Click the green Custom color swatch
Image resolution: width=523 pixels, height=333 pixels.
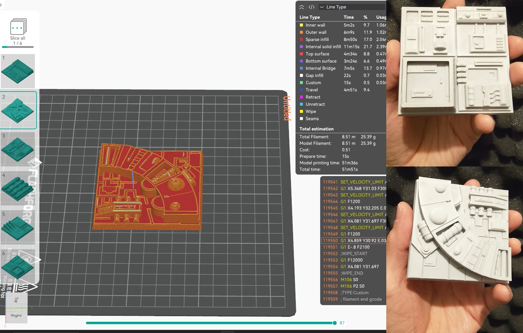[x=302, y=83]
